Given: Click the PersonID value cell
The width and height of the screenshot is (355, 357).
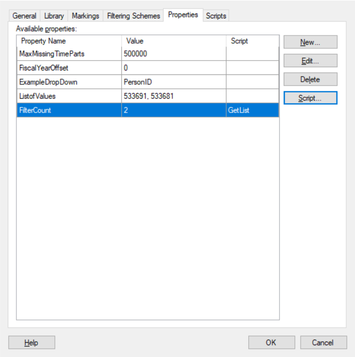Looking at the screenshot, I should tap(174, 82).
